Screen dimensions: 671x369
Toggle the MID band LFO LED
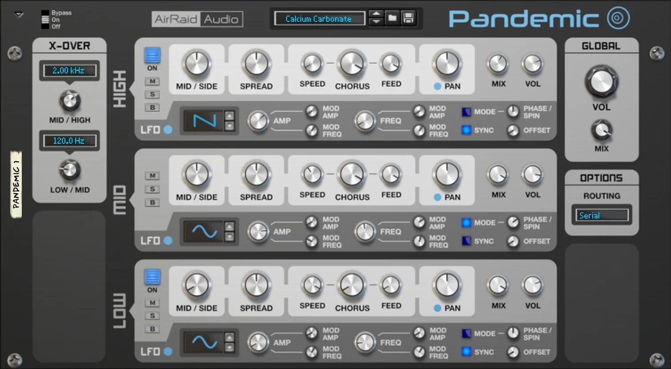[x=168, y=240]
